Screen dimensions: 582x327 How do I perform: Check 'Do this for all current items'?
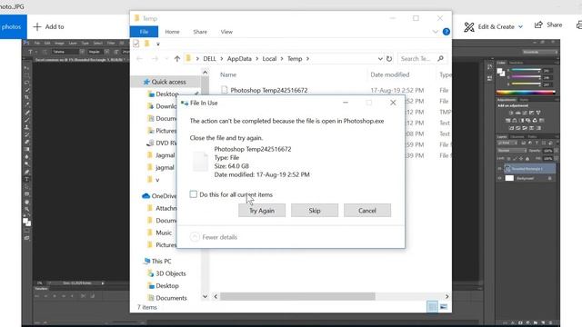(x=194, y=194)
